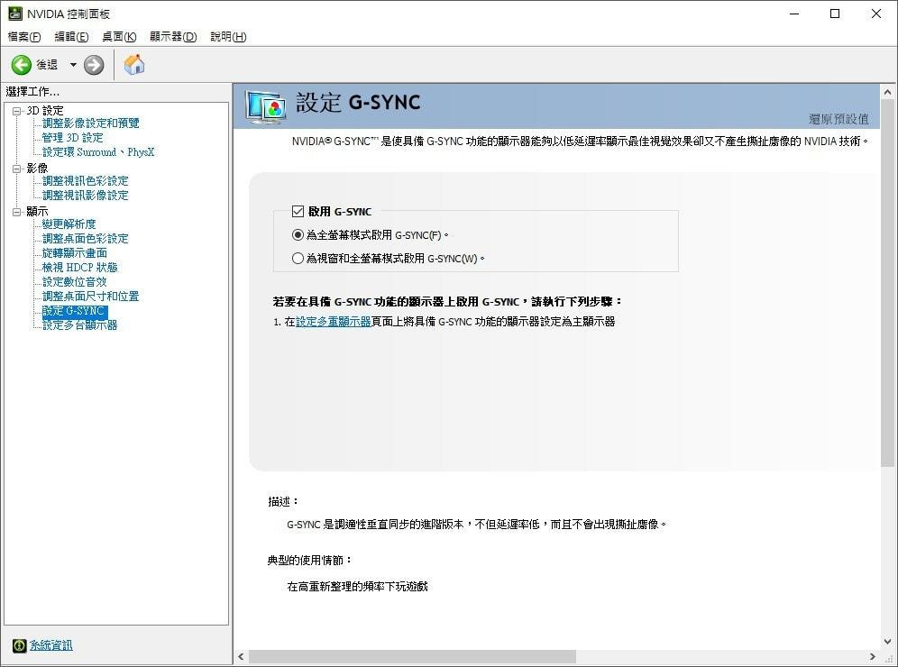The height and width of the screenshot is (667, 898).
Task: Select 旋轉顯示畫面 tree item
Action: tap(75, 253)
